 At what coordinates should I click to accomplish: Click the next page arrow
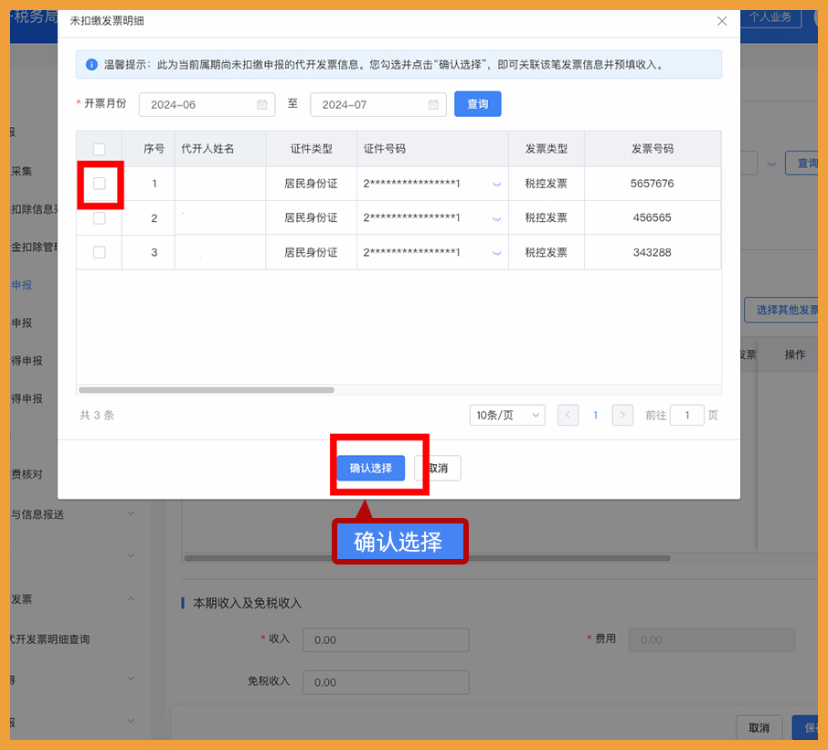[622, 415]
